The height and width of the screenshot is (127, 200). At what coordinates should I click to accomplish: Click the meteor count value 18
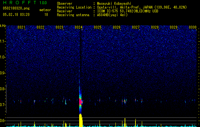click(x=46, y=15)
